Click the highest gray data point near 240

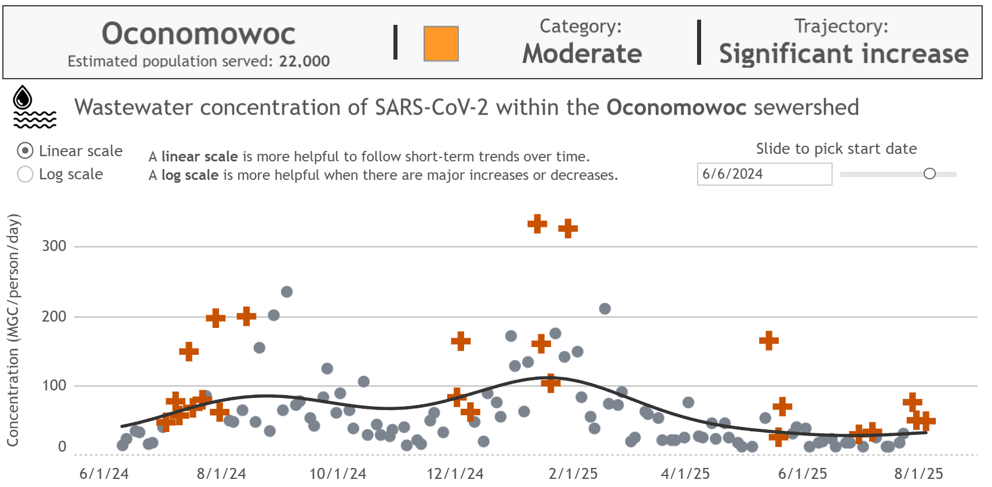(288, 291)
